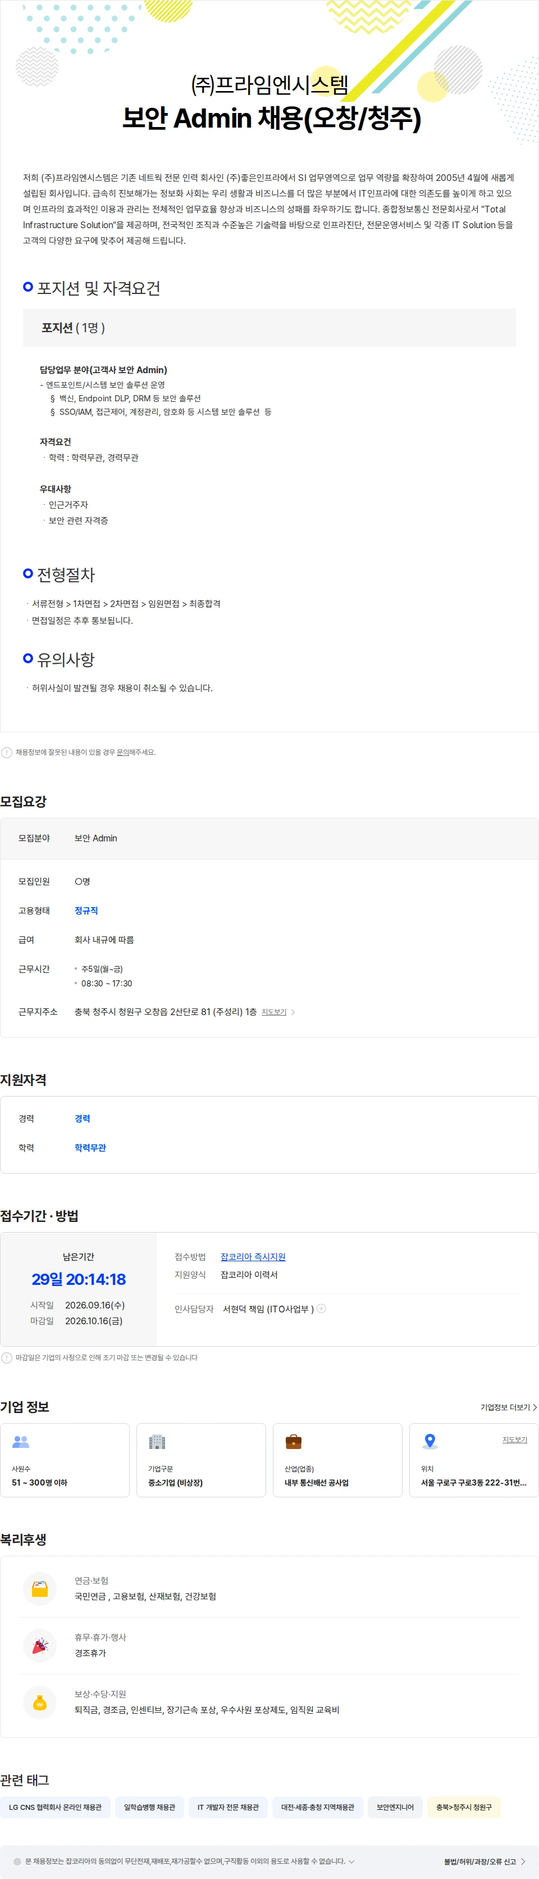Click the 사원수 people icon
Screen dimensions: 539x1879
21,1441
